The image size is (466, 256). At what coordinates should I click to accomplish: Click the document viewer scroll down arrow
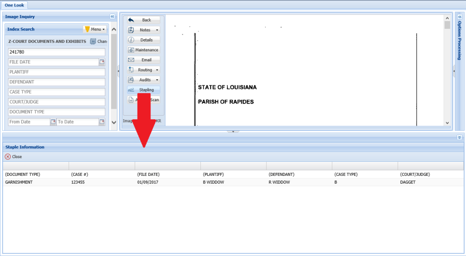tap(447, 123)
